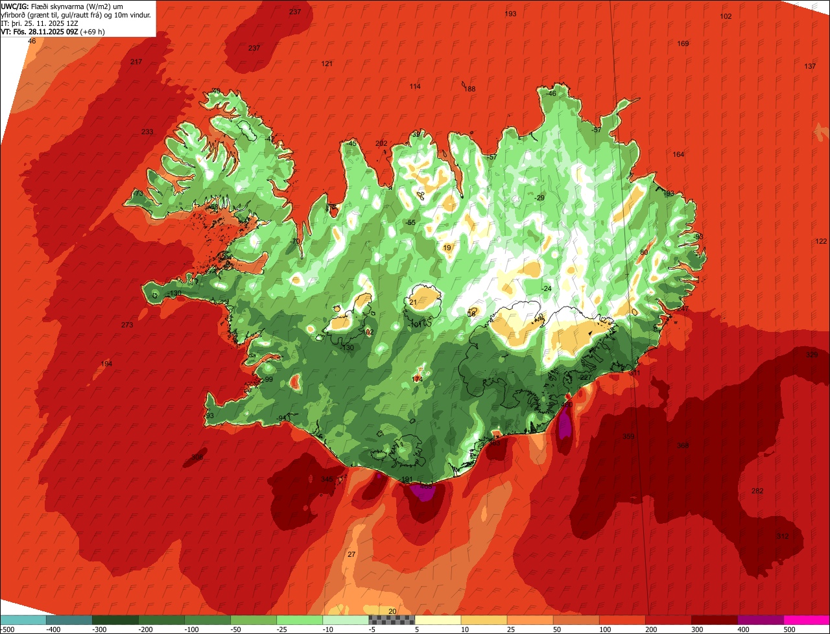Click the map value -29 in the northeast interior
Image resolution: width=830 pixels, height=634 pixels.
click(x=539, y=198)
